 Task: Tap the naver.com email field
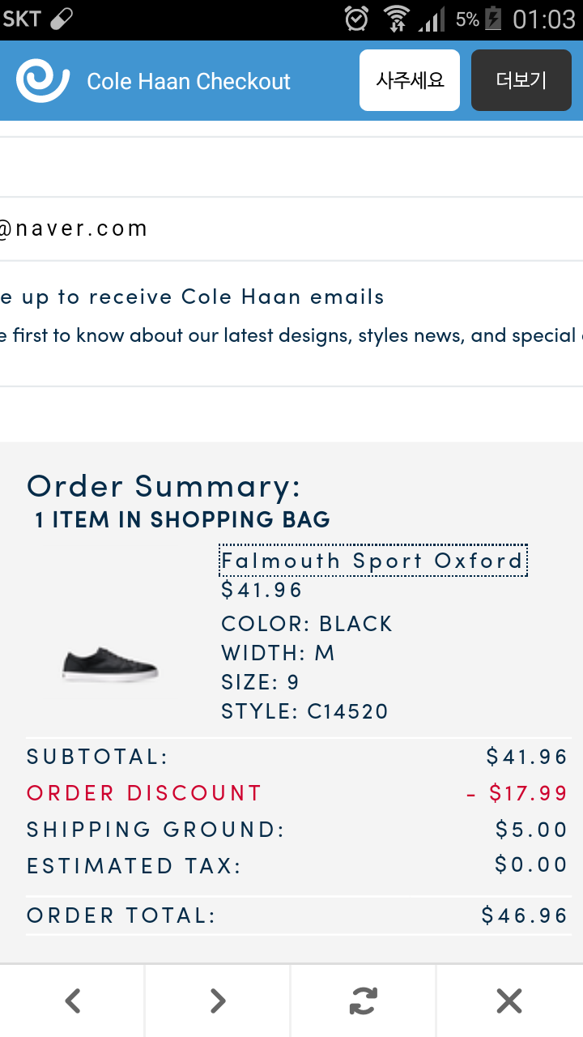291,228
